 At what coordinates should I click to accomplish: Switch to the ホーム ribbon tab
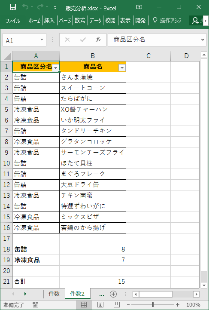(34, 21)
